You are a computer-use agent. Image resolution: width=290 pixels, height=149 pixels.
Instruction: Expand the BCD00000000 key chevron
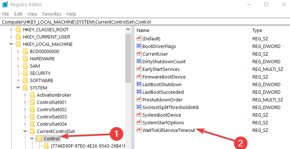(x=18, y=52)
